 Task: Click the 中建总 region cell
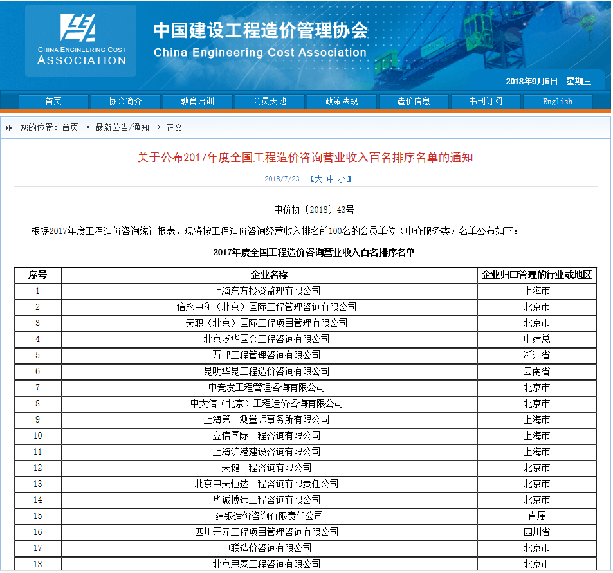pos(536,340)
